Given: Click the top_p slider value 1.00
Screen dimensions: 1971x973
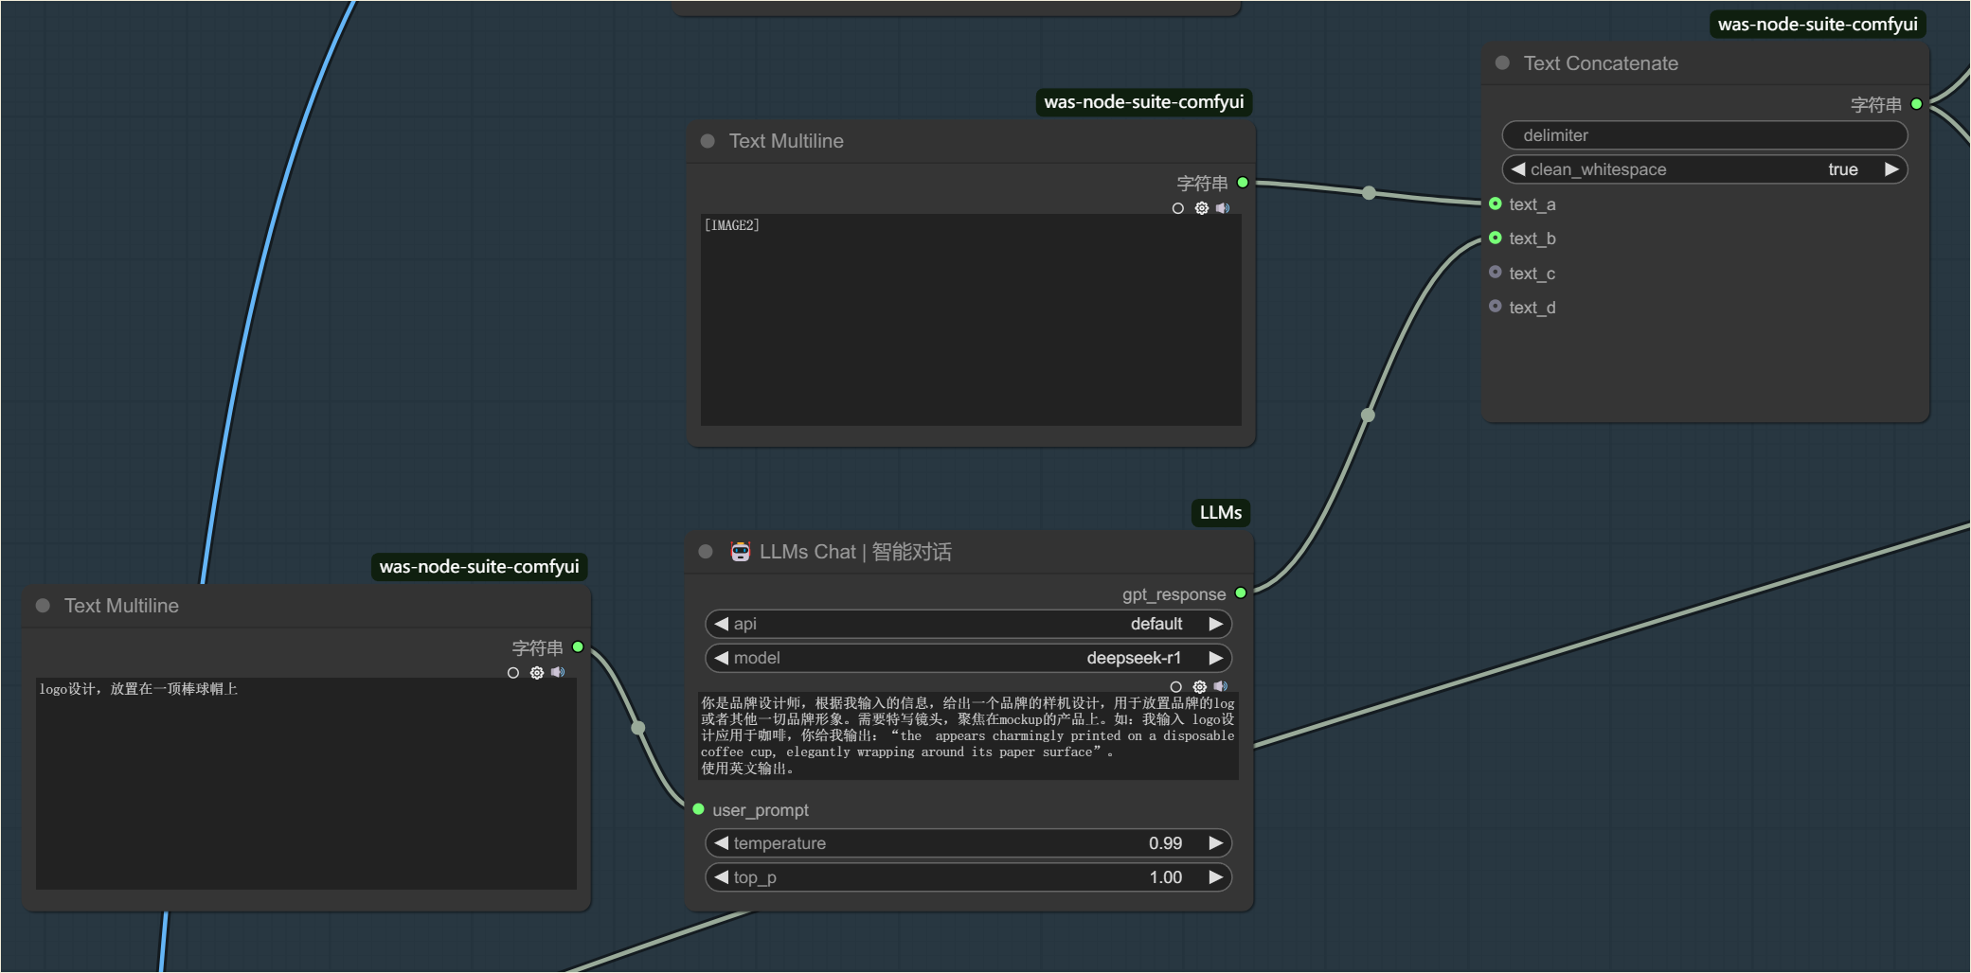Looking at the screenshot, I should [x=1165, y=877].
